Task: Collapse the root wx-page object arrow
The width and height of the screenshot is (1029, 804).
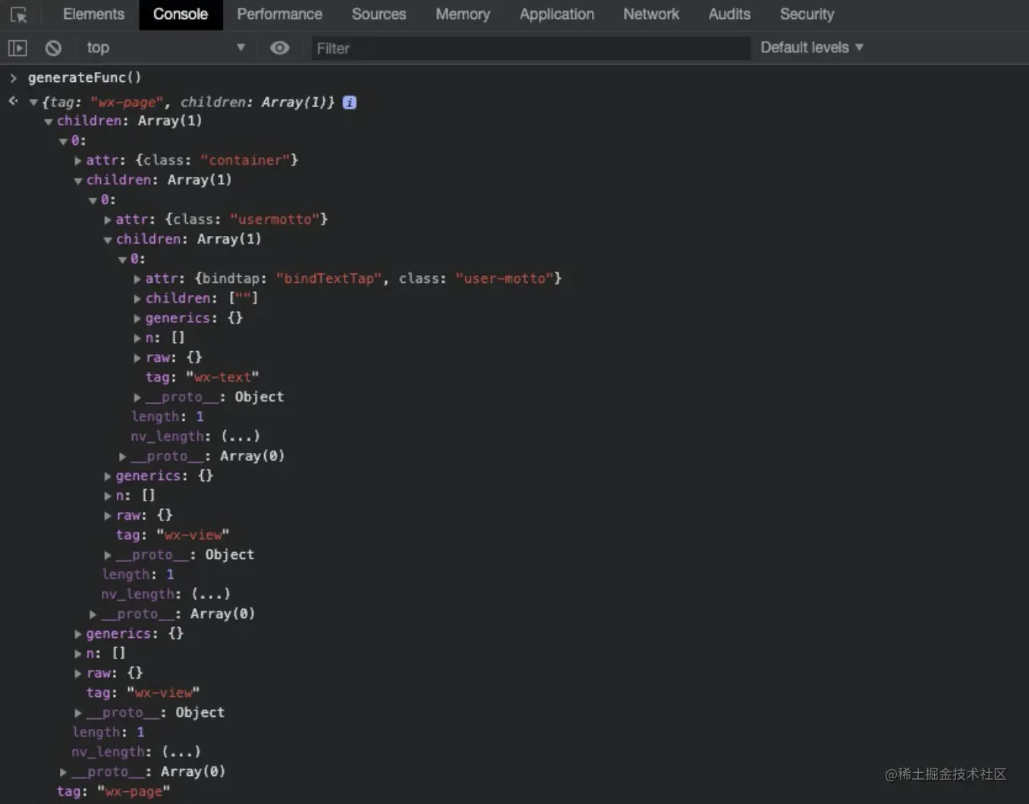Action: pos(33,102)
